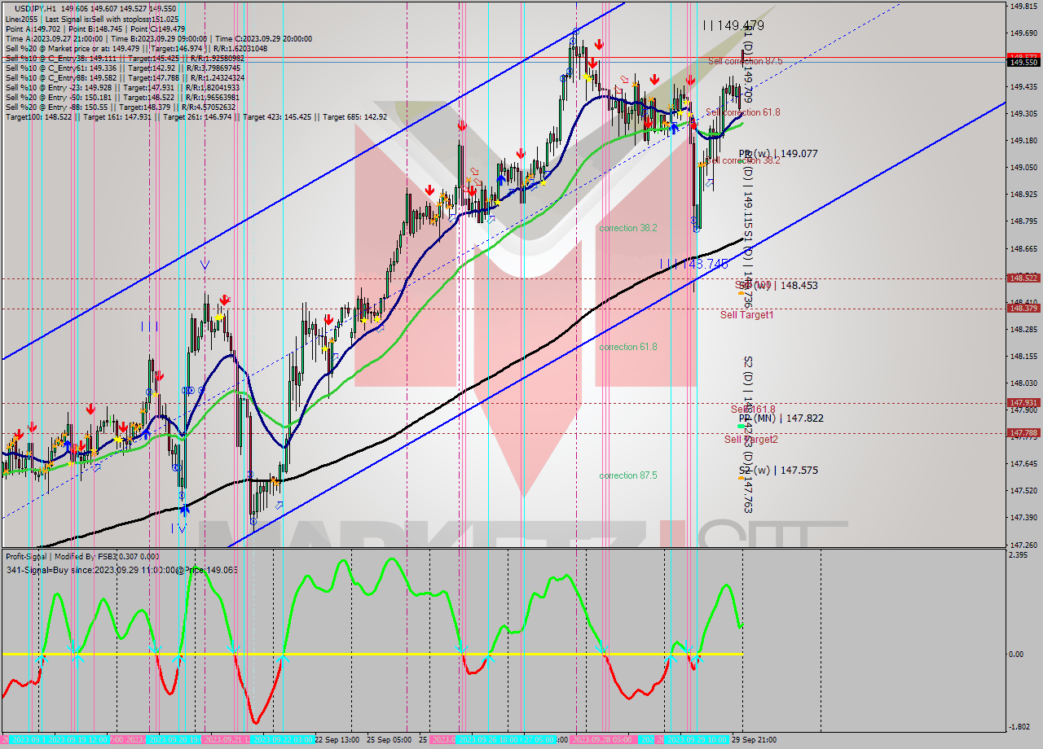Click the red 148.522 price tag
The image size is (1043, 749).
point(1023,278)
